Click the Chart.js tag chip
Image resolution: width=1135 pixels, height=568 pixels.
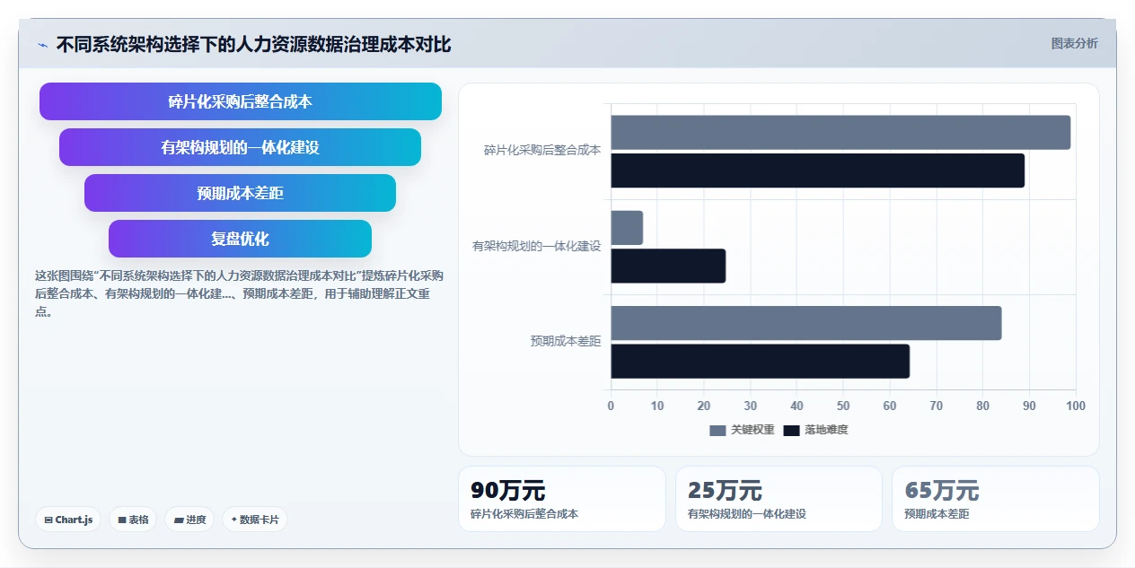[x=68, y=520]
